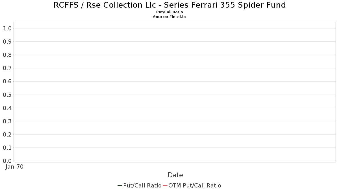The height and width of the screenshot is (190, 339).
Task: Select the Jan-70 x-axis tick label
Action: click(x=14, y=167)
